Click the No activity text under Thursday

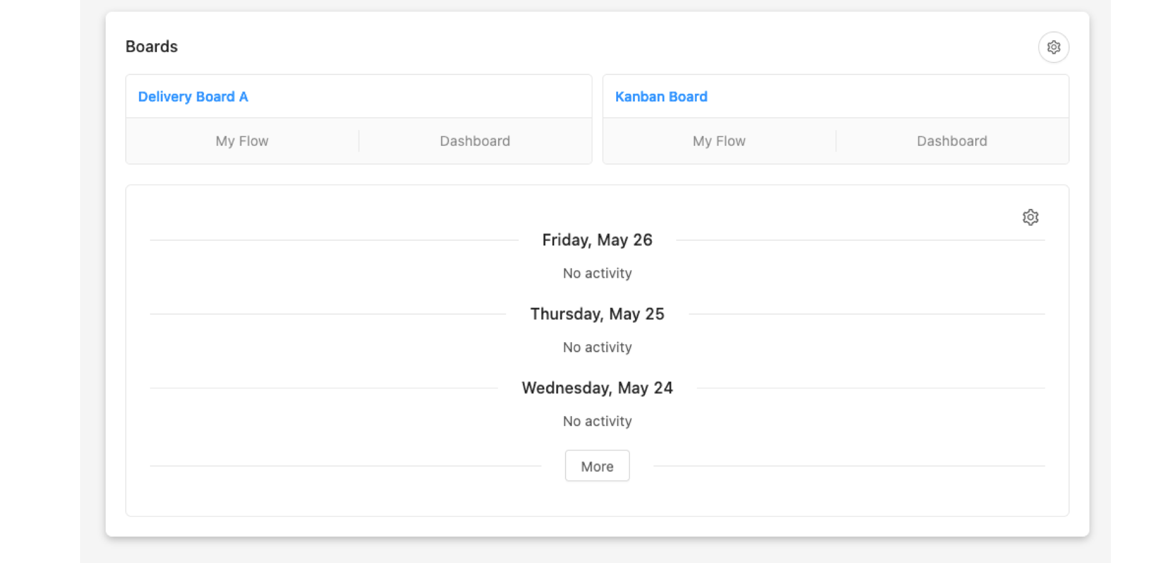[x=597, y=347]
